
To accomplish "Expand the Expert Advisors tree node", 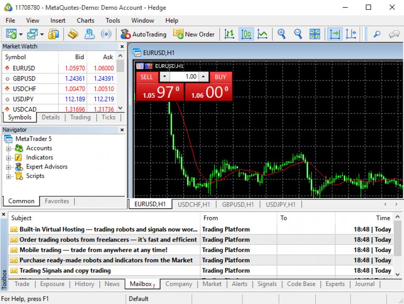I will tap(8, 167).
